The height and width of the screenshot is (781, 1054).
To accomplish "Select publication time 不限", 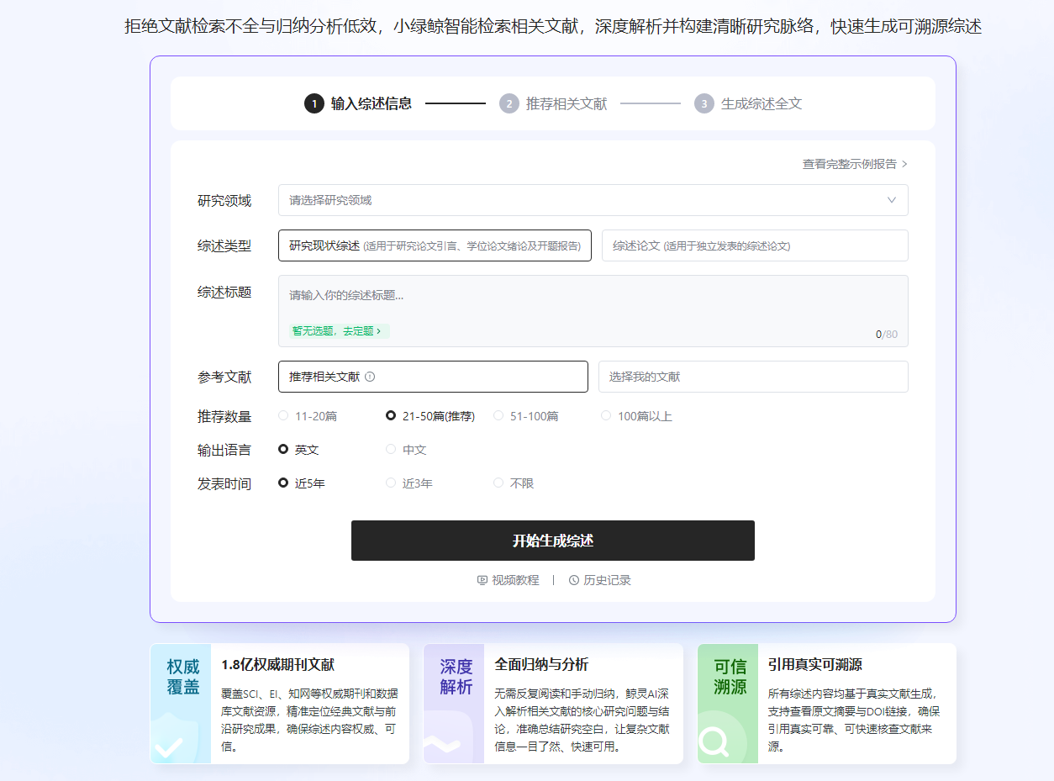I will (x=514, y=483).
